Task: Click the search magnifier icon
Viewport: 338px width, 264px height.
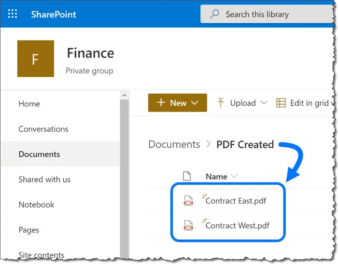Action: click(x=214, y=14)
